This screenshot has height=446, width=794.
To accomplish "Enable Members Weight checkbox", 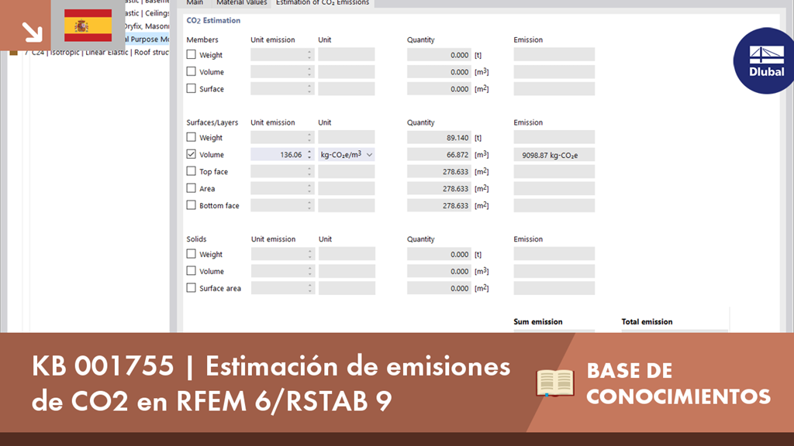I will pyautogui.click(x=191, y=54).
